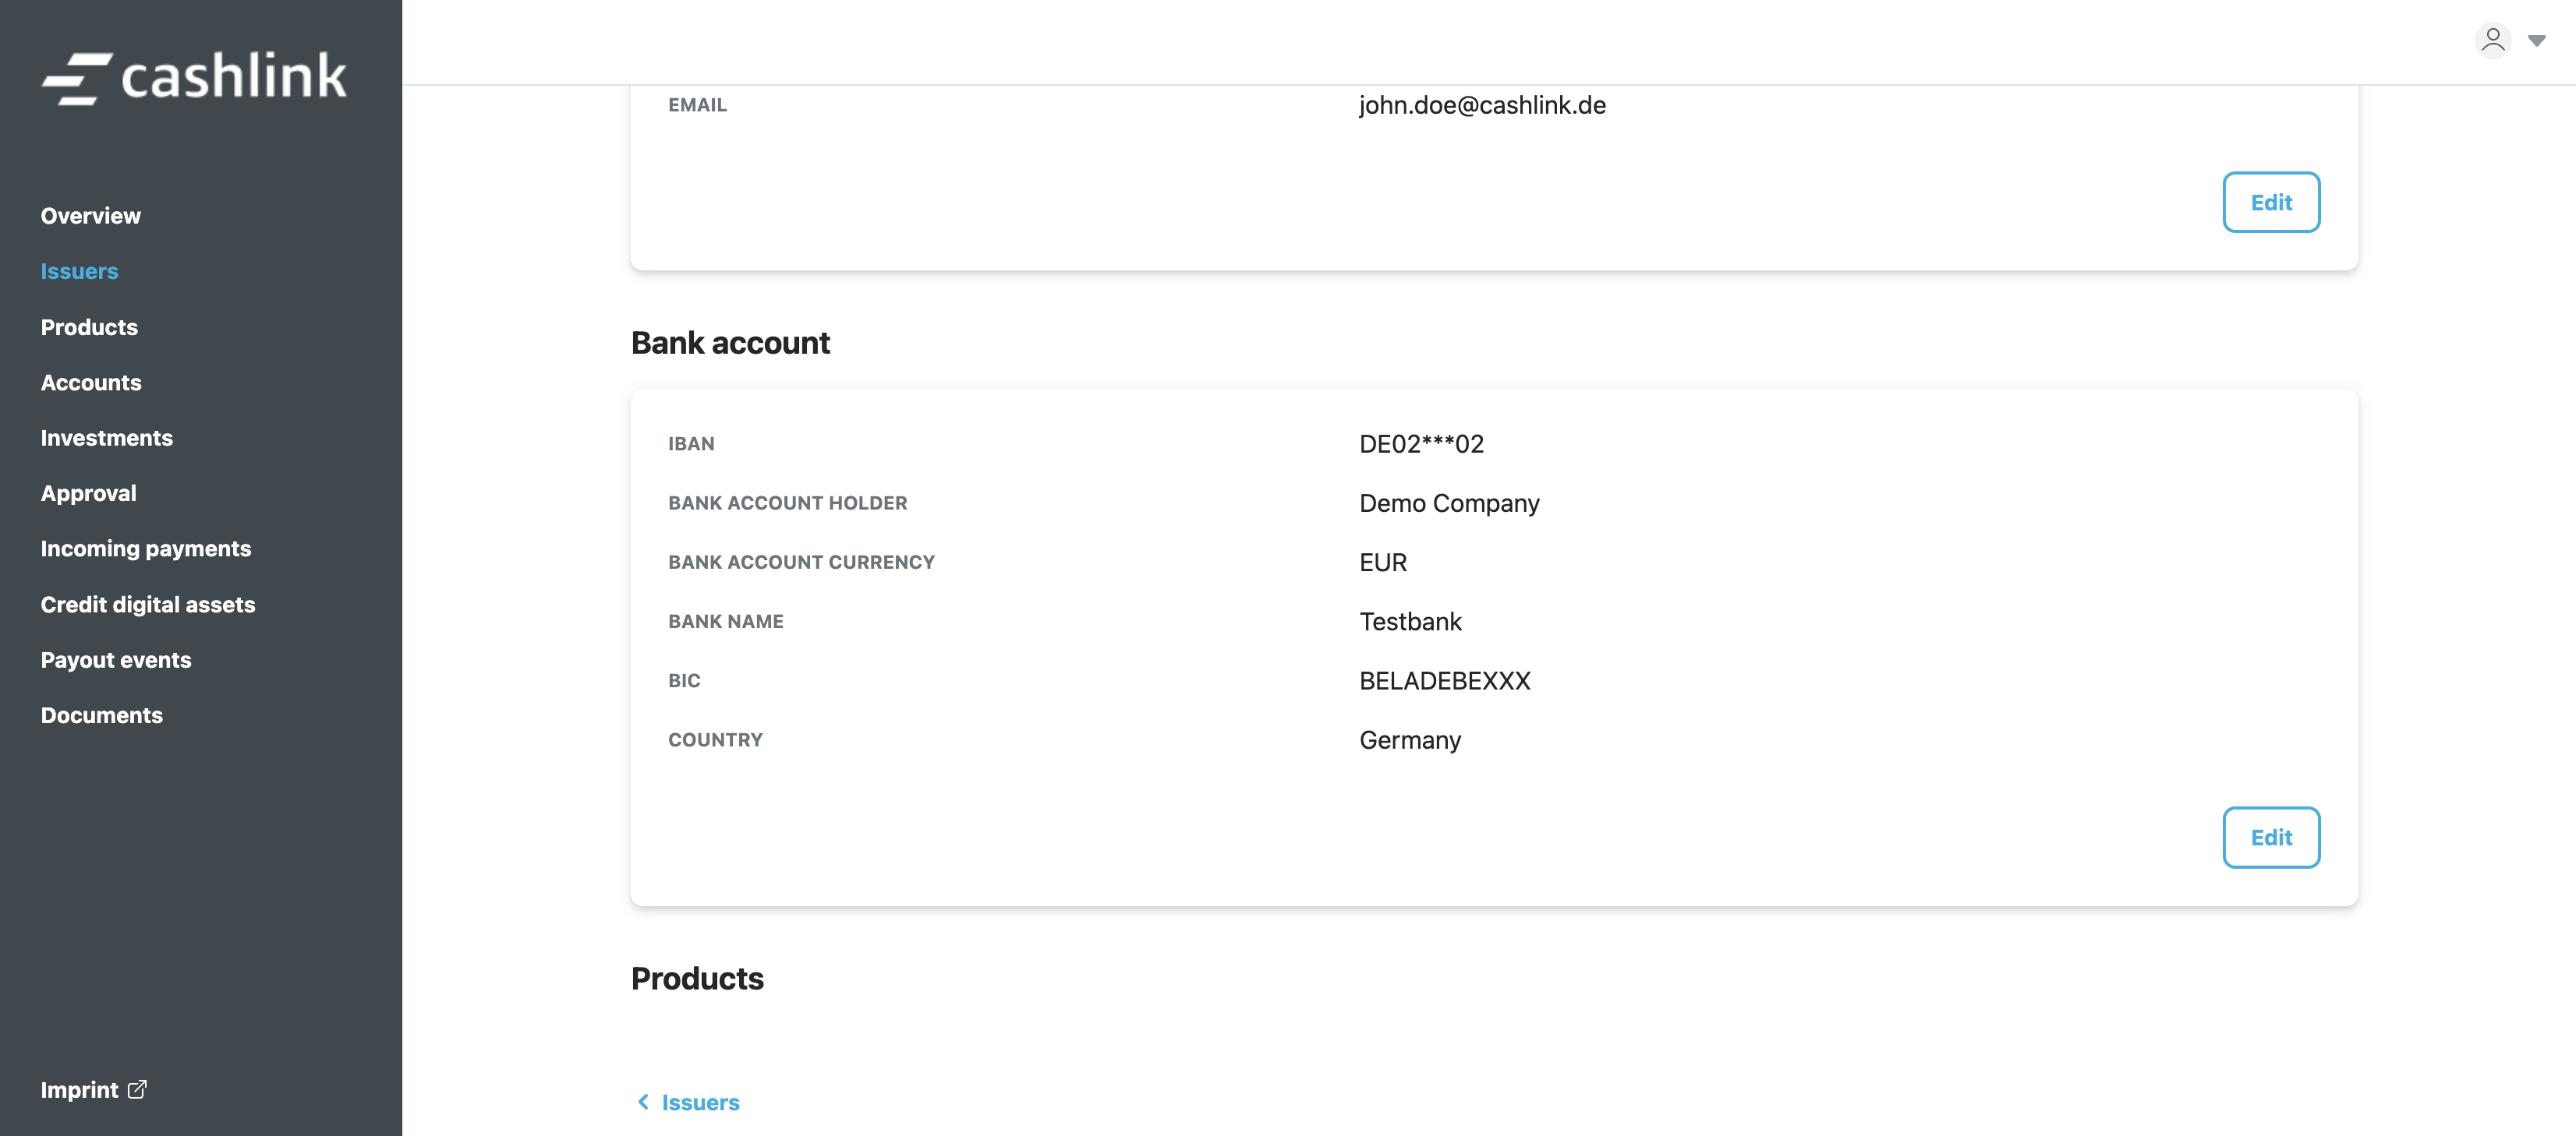Click the cashlink logo
The image size is (2576, 1136).
[194, 77]
